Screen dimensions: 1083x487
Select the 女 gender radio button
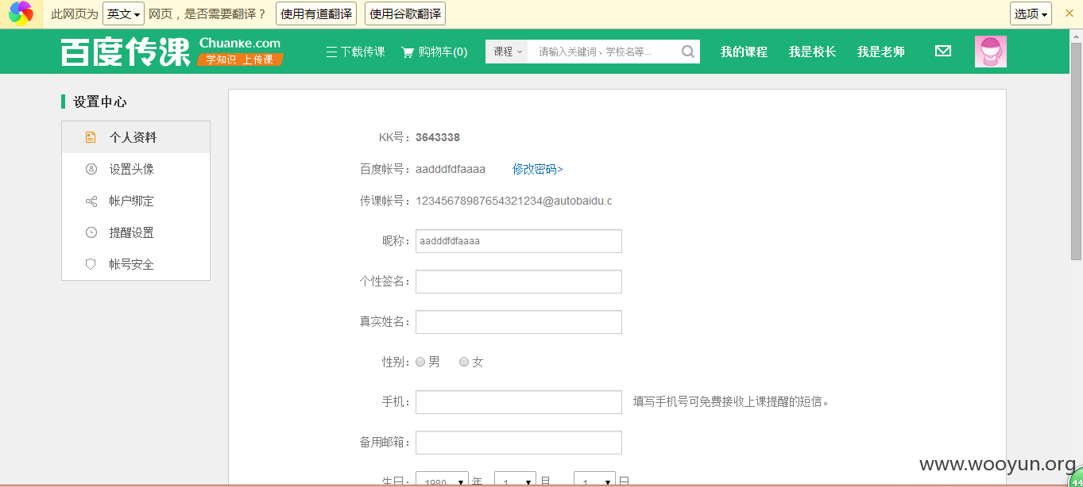tap(464, 362)
